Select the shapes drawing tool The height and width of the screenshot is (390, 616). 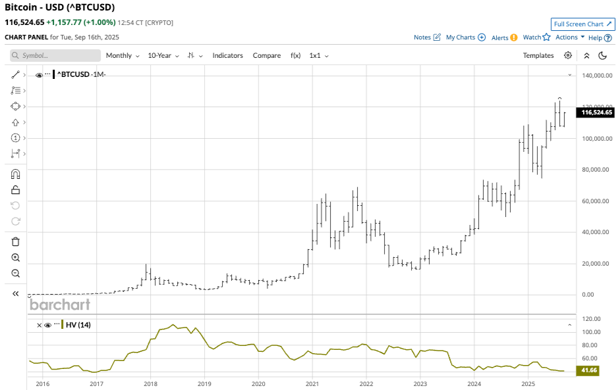(15, 107)
